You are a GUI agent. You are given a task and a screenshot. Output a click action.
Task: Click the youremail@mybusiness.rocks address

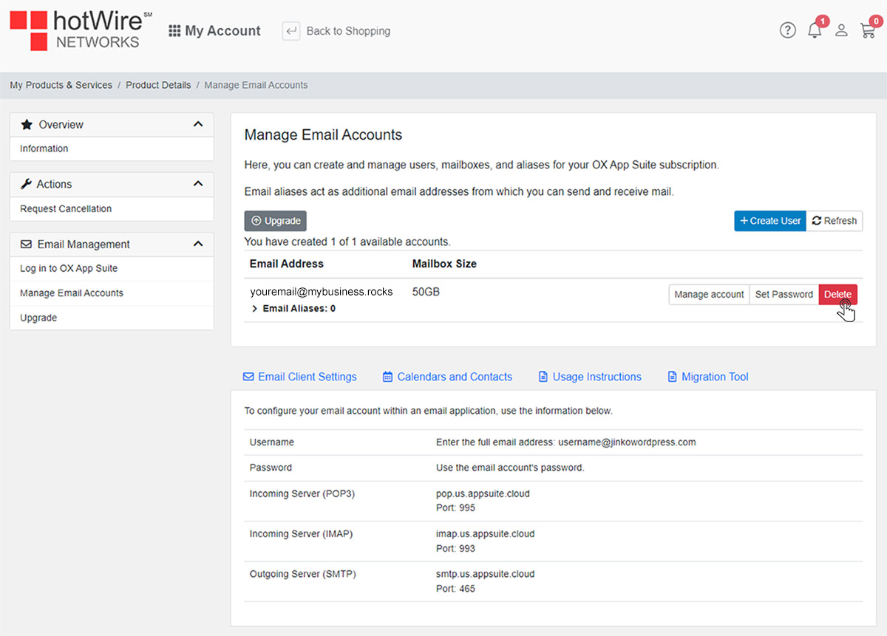(x=322, y=292)
